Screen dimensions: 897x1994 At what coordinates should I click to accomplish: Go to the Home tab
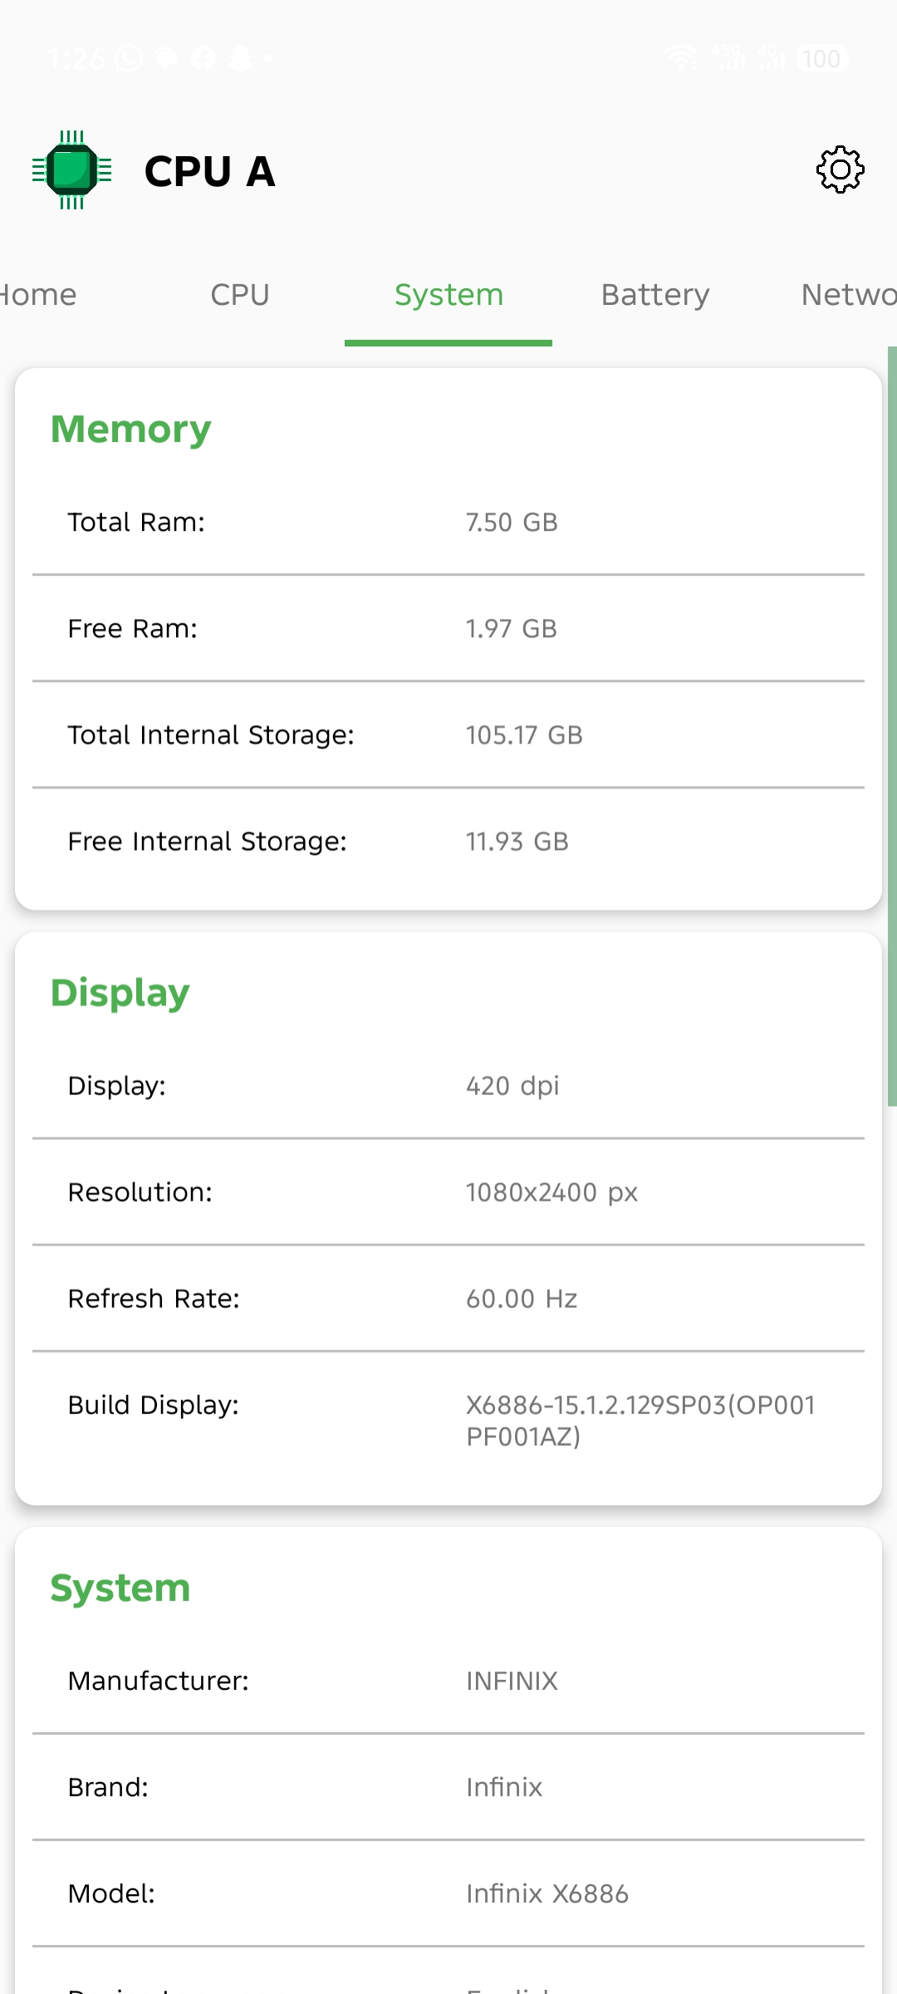(38, 295)
